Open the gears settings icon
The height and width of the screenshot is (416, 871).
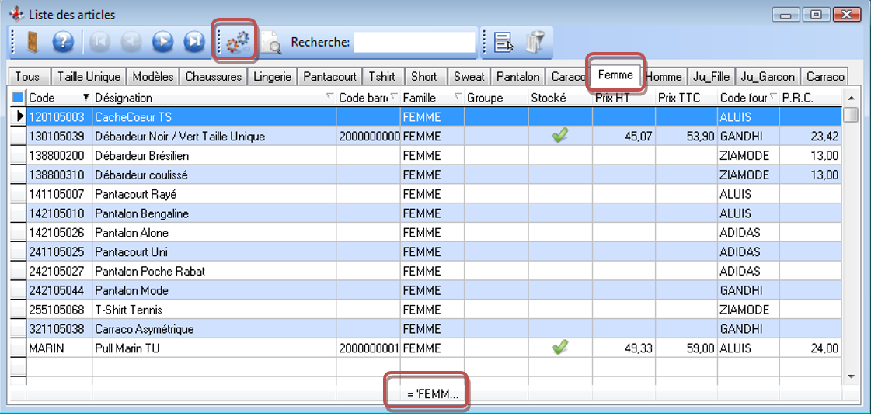(238, 42)
